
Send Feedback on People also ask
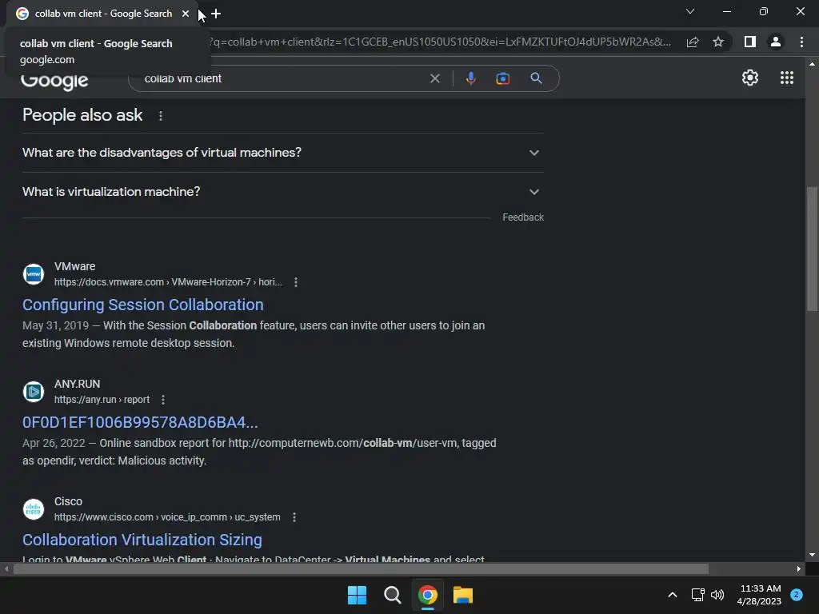(x=523, y=217)
